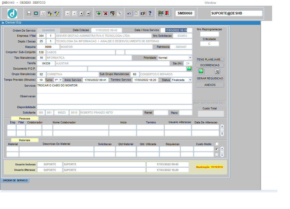The width and height of the screenshot is (290, 209).
Task: Delete the record with red X icon
Action: [x=106, y=13]
